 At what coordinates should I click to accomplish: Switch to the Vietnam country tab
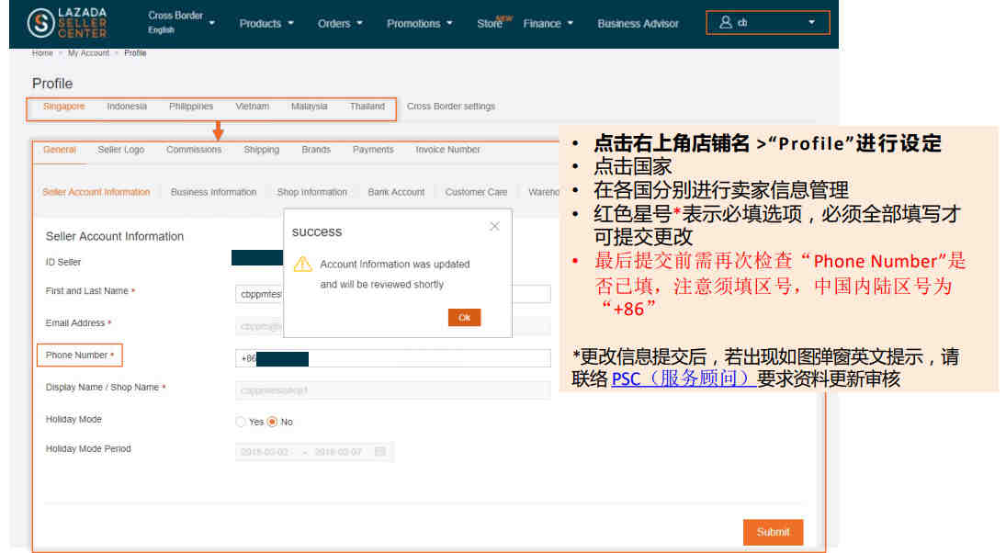pyautogui.click(x=252, y=107)
